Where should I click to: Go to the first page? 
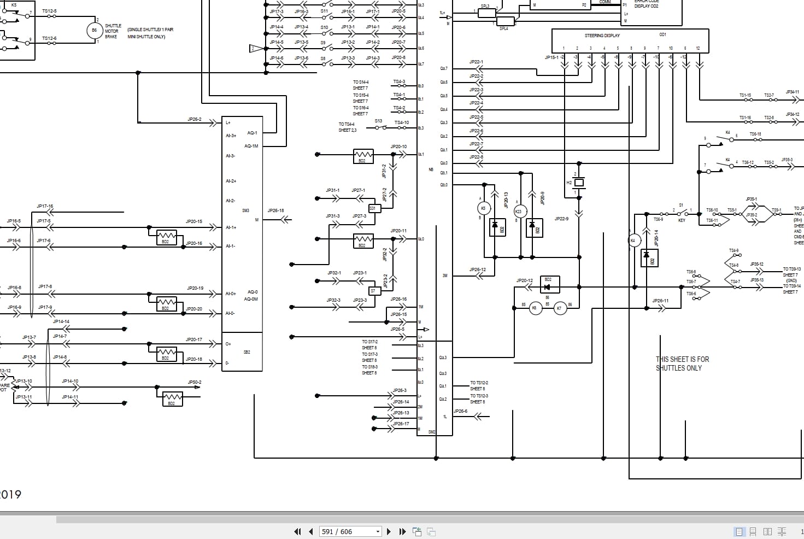[x=298, y=531]
